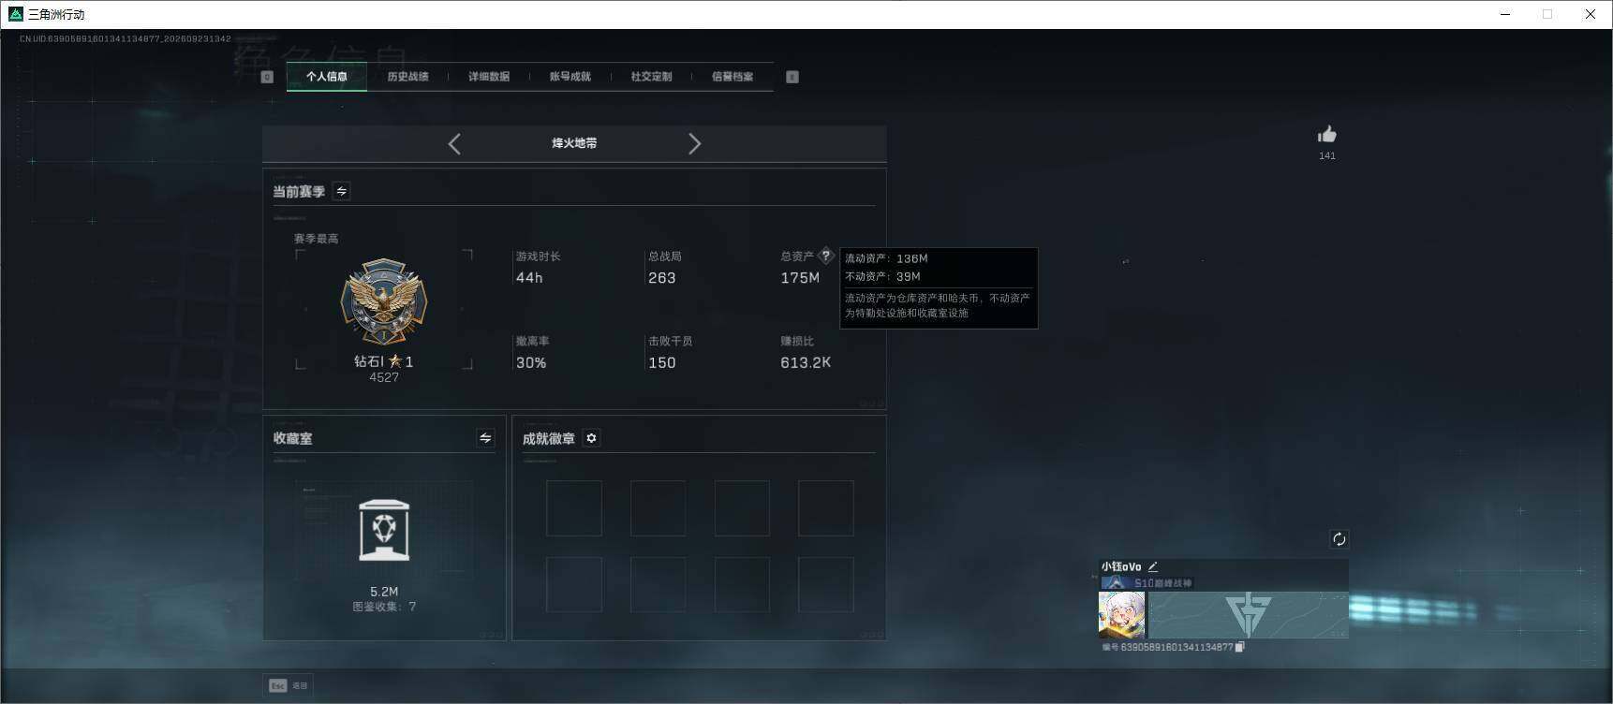Click the question mark beside 总资产

click(x=825, y=256)
